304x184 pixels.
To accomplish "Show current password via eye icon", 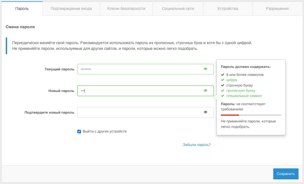I will click(x=206, y=69).
